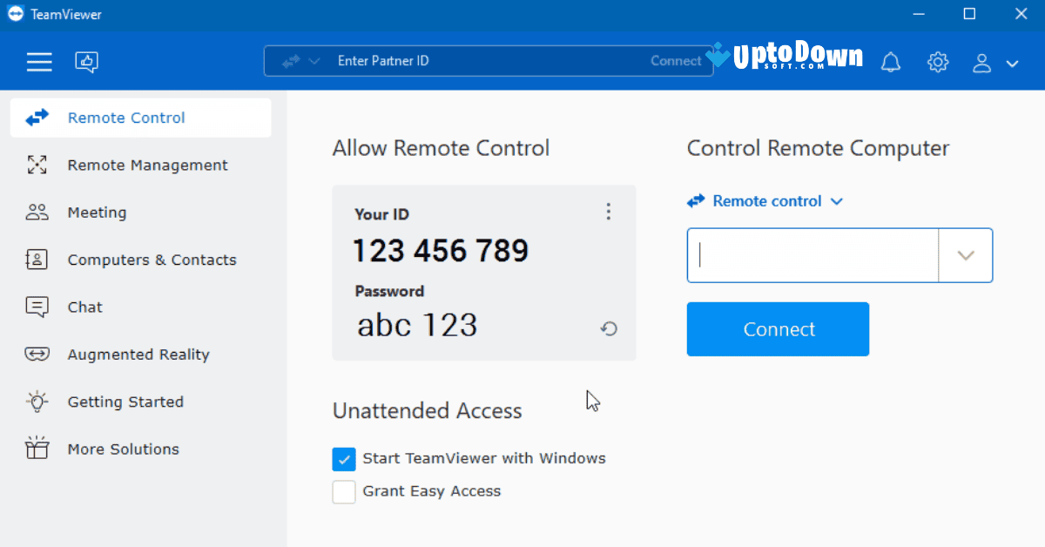
Task: Open the Settings gear icon
Action: [x=937, y=62]
